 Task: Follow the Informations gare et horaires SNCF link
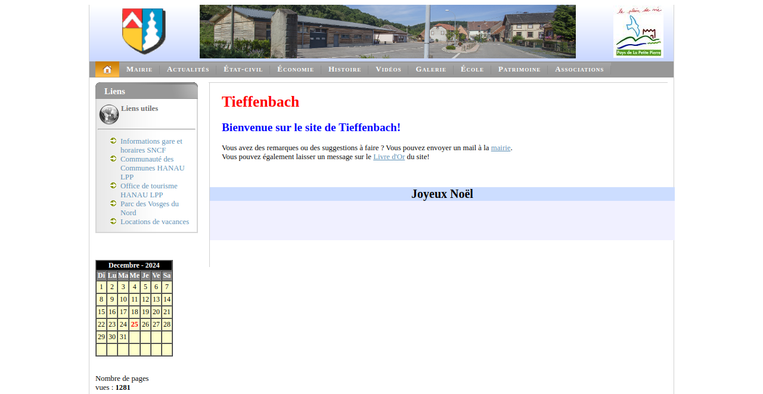click(x=151, y=145)
